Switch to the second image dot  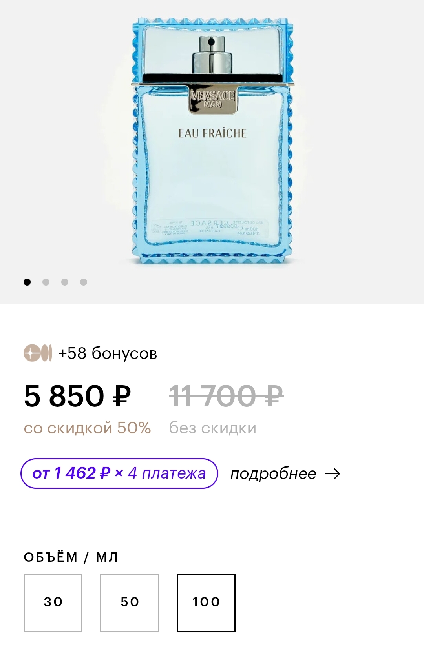coord(46,282)
